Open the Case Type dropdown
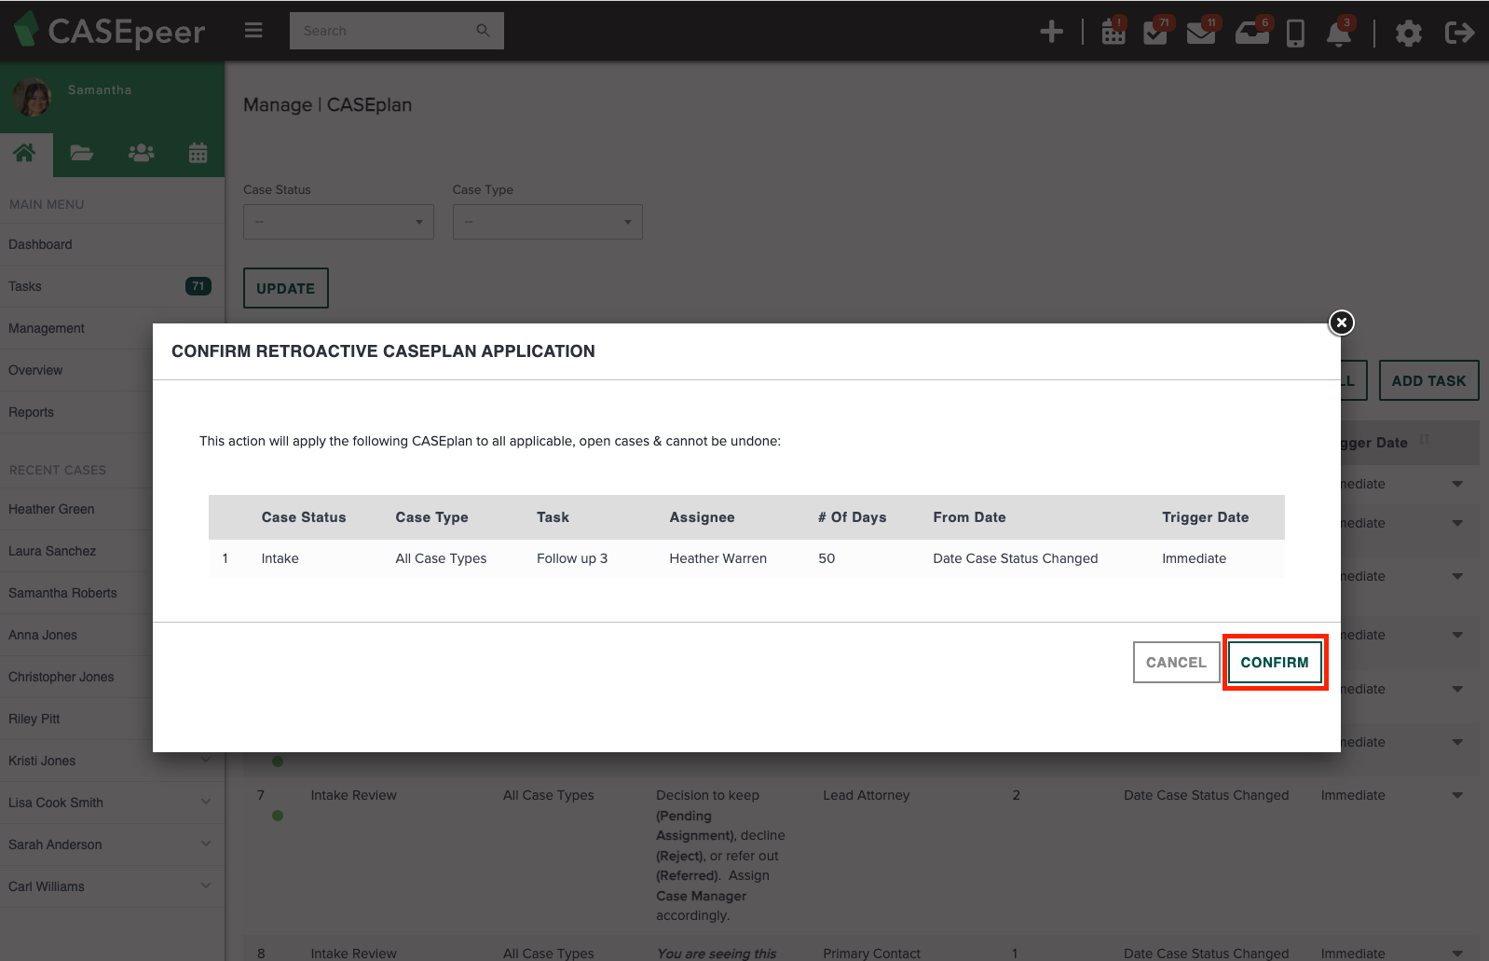 coord(548,222)
